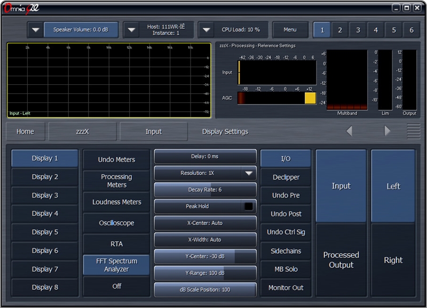Open the CPU Load dropdown arrow
Image resolution: width=427 pixels, height=308 pixels.
[206, 30]
